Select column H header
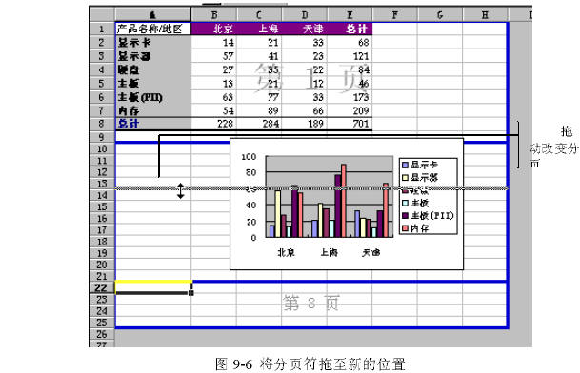580x373 pixels. [485, 15]
